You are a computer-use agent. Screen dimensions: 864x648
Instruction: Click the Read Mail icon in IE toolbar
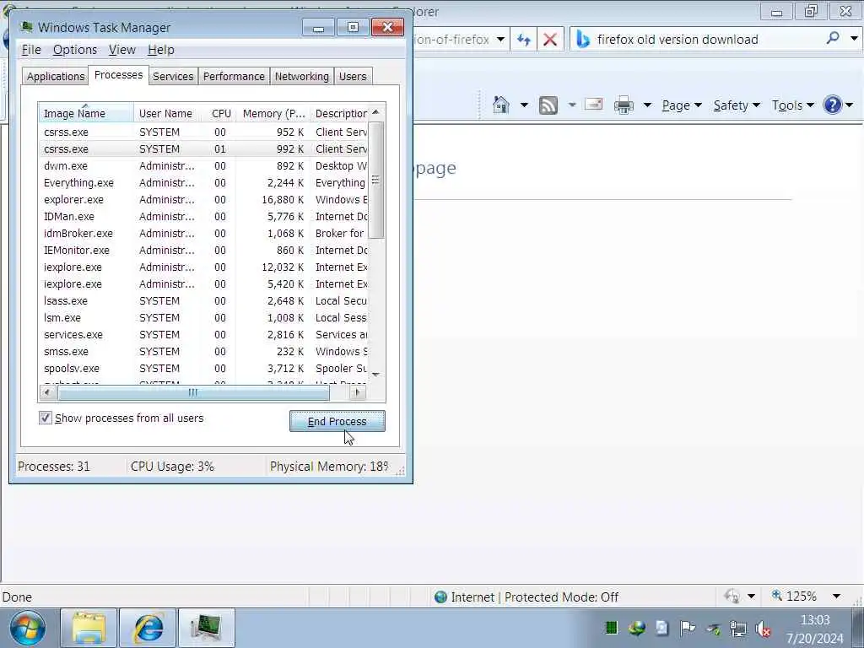click(593, 104)
